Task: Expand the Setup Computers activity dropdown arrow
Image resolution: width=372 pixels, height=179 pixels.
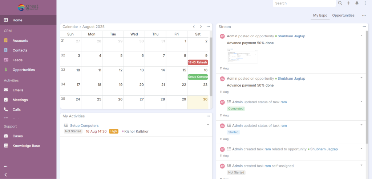Action: [x=208, y=125]
